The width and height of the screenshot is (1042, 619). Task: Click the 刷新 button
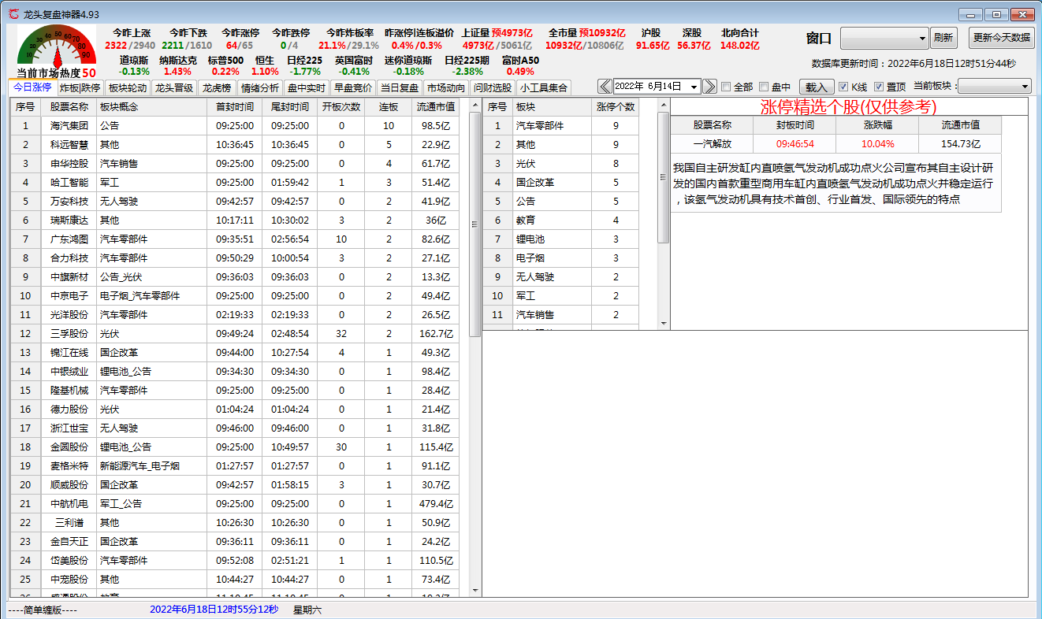pos(943,38)
